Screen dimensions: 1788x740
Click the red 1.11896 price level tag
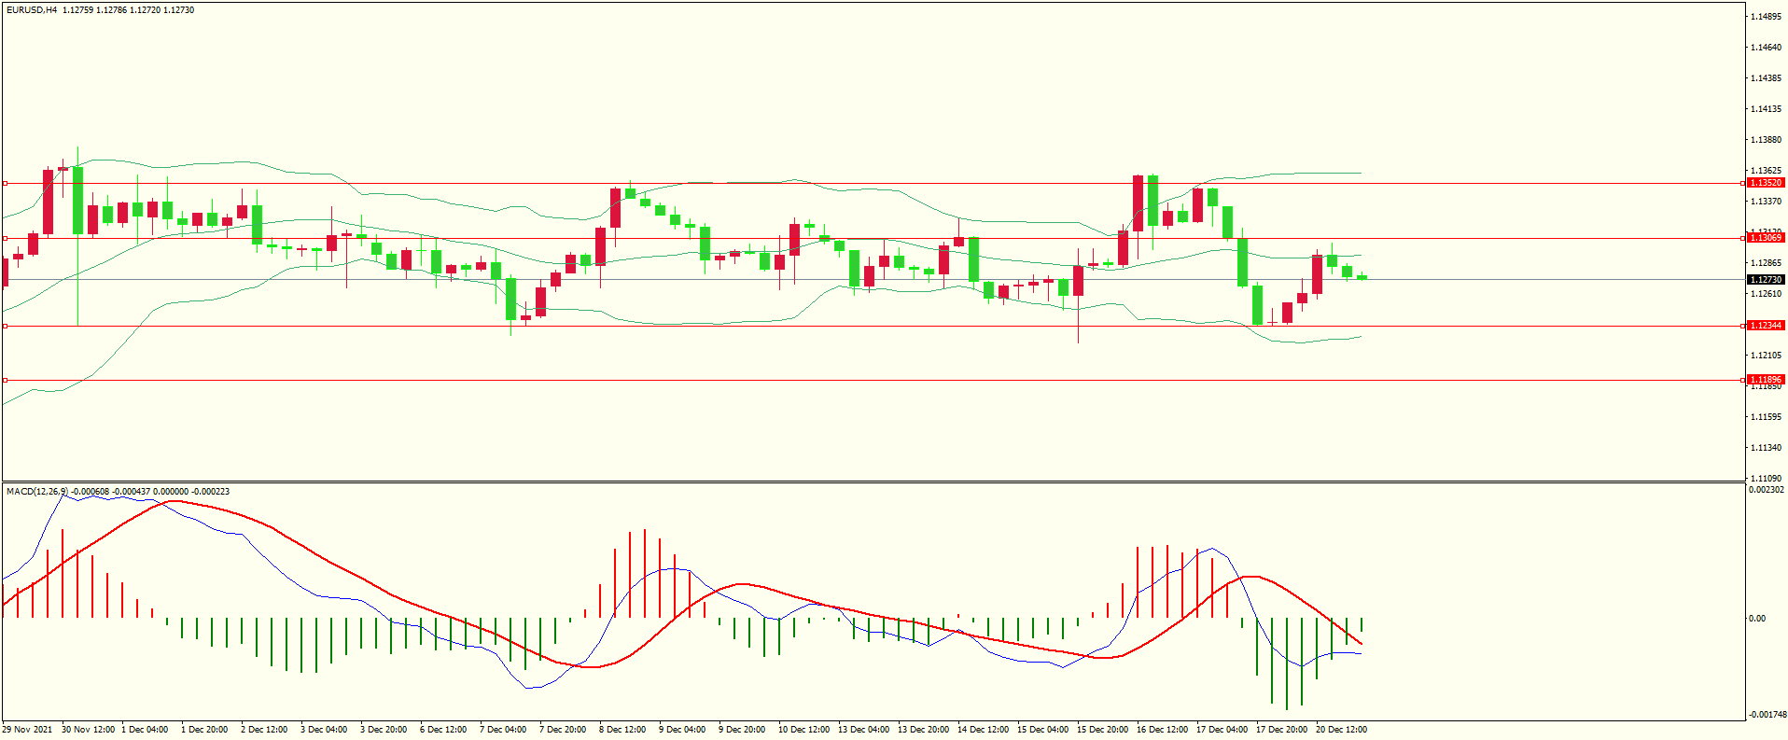coord(1766,380)
